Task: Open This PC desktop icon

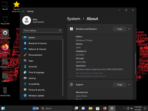Action: point(5,6)
